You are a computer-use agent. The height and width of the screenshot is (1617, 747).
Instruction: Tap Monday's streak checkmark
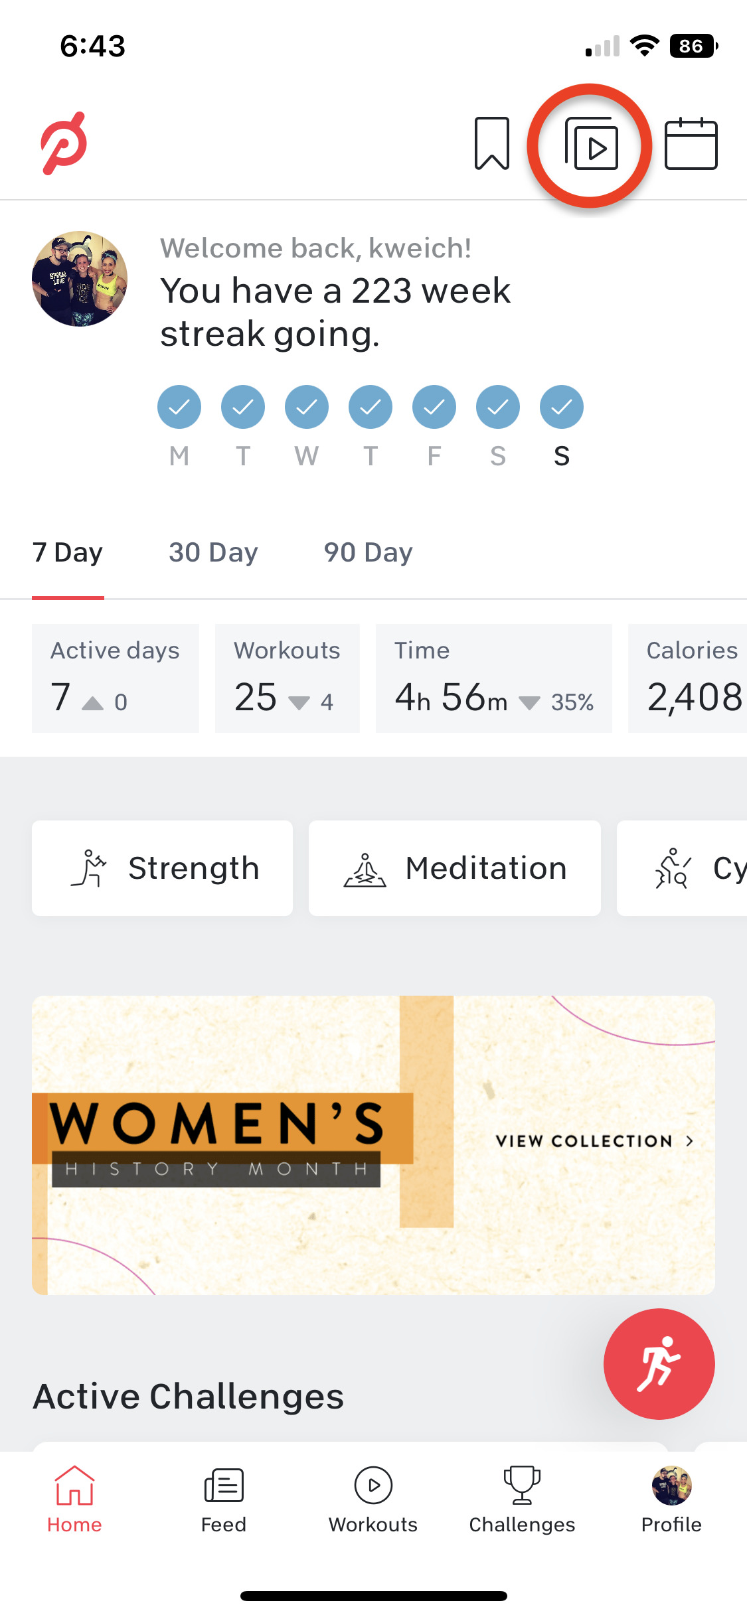click(179, 407)
